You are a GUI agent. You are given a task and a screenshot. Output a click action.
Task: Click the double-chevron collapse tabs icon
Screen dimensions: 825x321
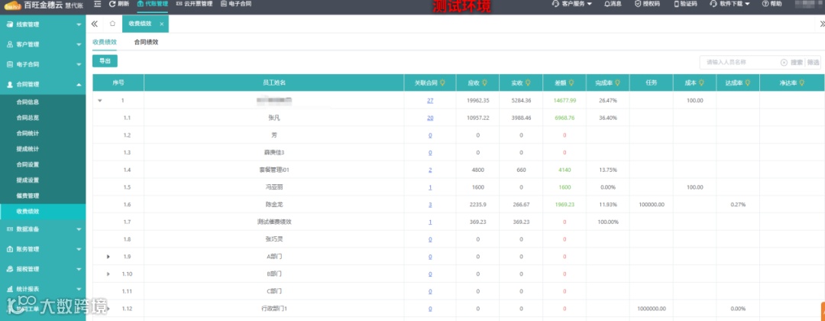(x=95, y=24)
